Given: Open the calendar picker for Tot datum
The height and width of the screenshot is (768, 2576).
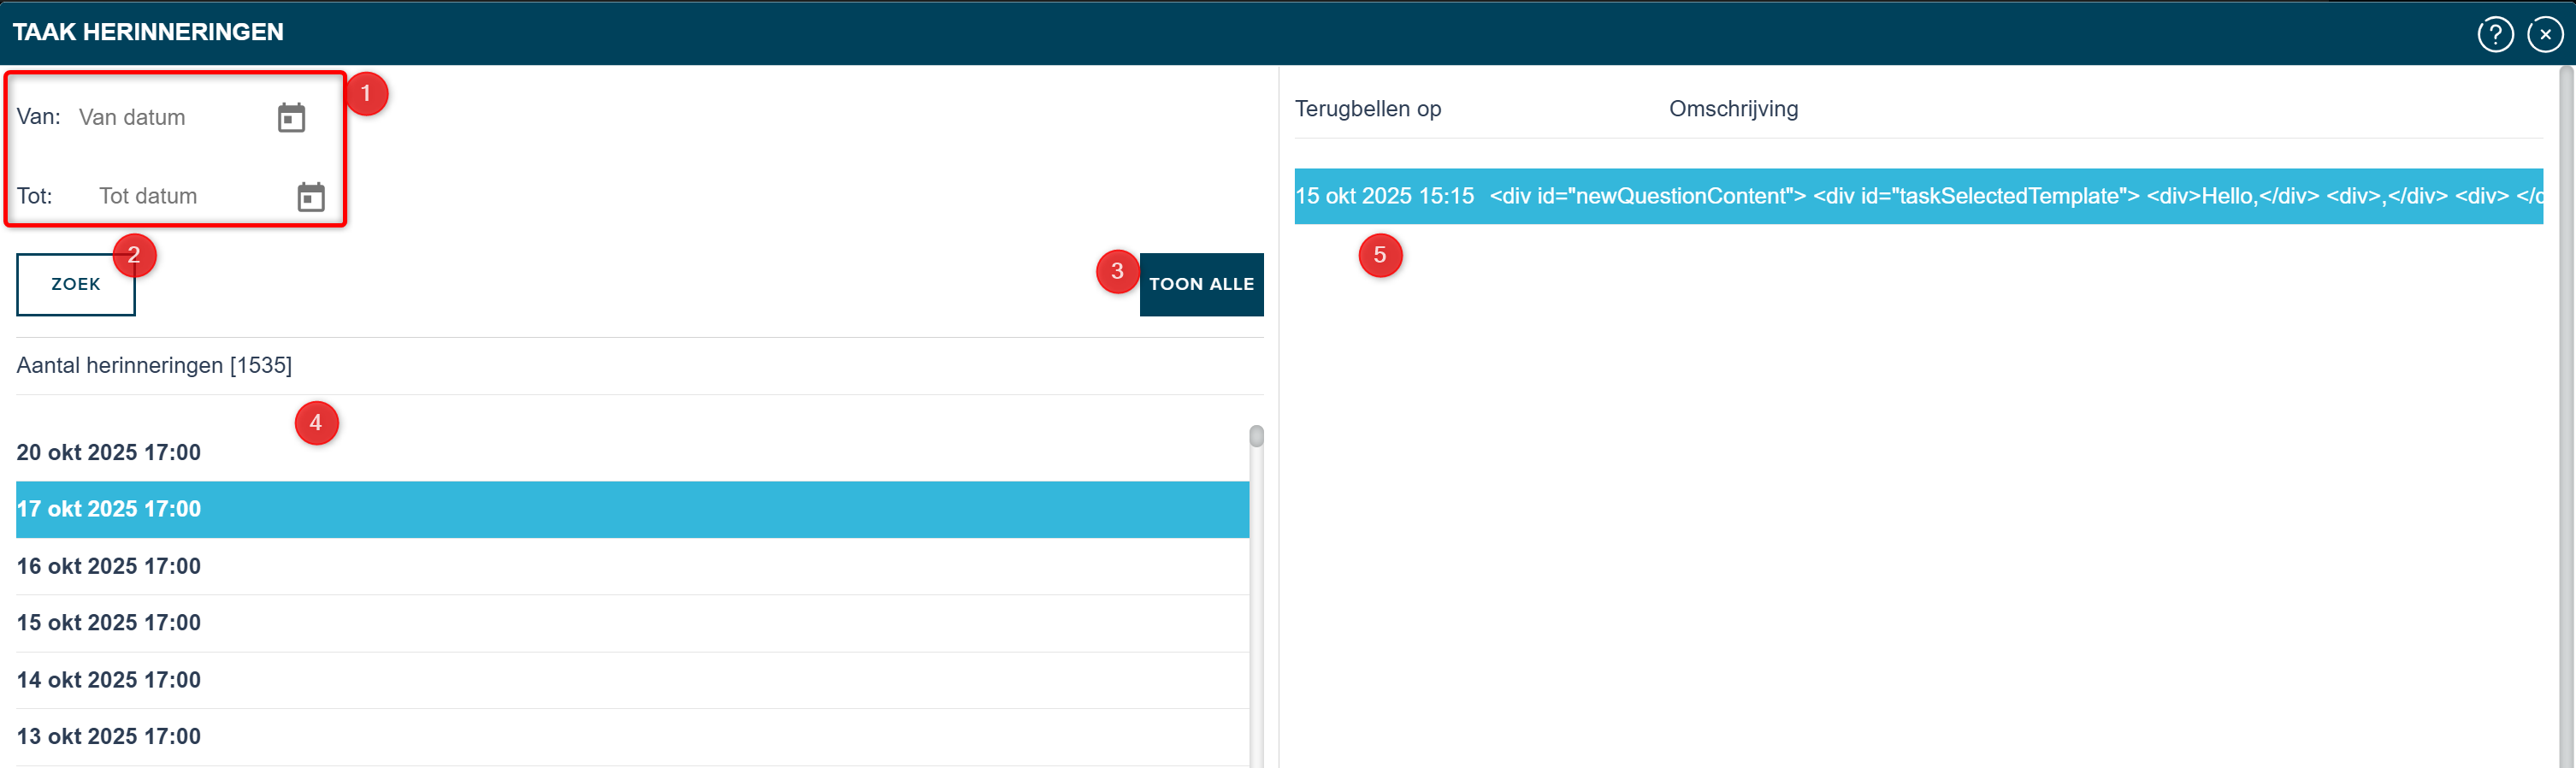Looking at the screenshot, I should tap(311, 197).
